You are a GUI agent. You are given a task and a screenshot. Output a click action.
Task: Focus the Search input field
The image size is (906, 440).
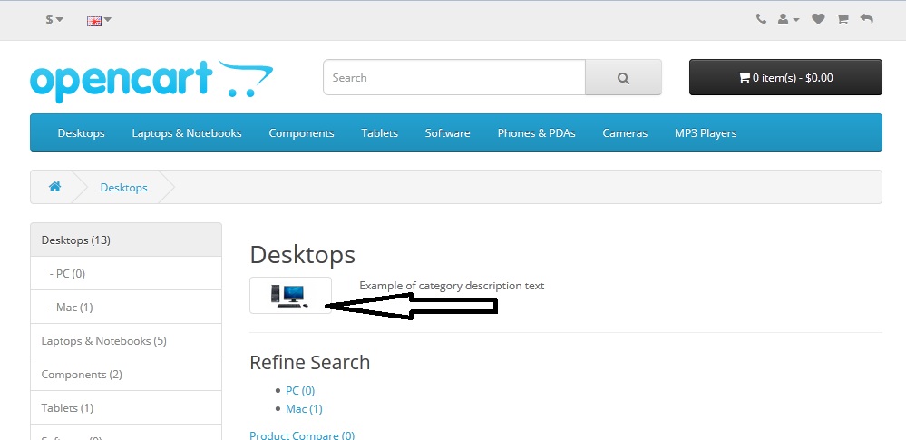tap(454, 77)
